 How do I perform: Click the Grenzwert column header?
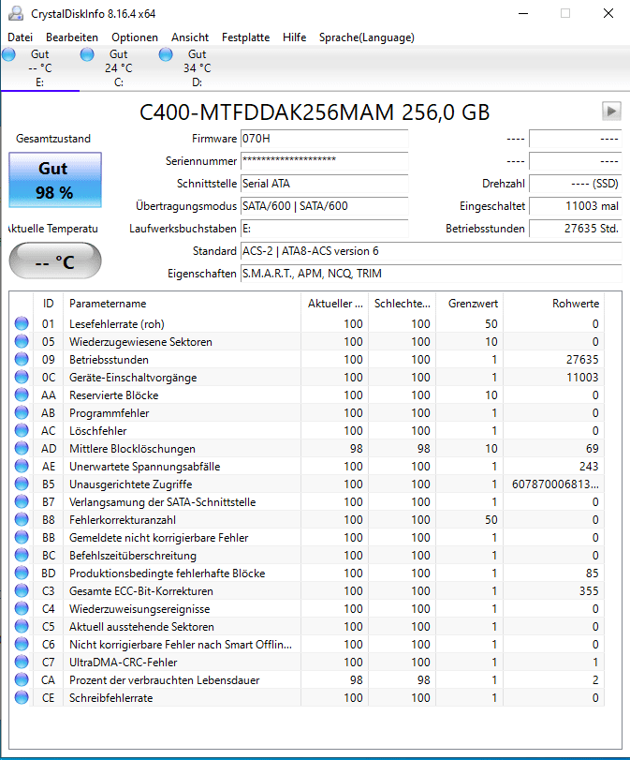pos(470,304)
